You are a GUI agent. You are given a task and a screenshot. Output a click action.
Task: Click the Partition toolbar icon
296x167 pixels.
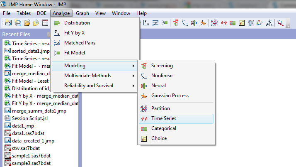pyautogui.click(x=214, y=23)
